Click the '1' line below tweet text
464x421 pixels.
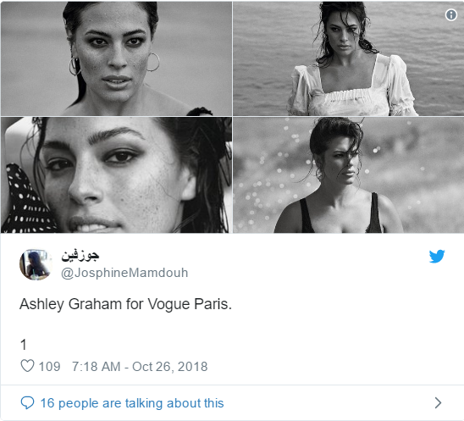click(24, 345)
